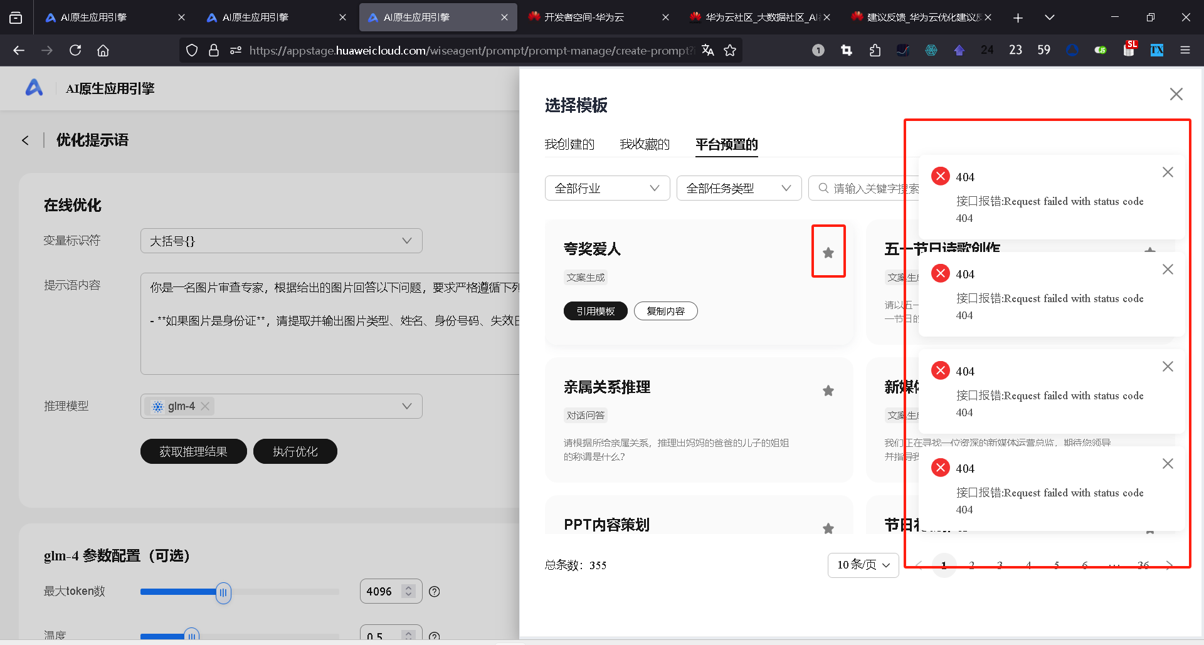This screenshot has height=645, width=1204.
Task: Open the teal spider web extension
Action: click(931, 50)
